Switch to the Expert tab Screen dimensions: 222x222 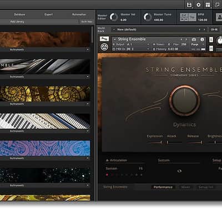click(48, 14)
